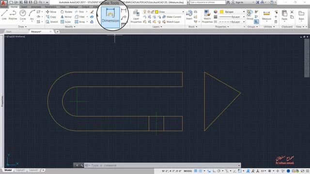Open the Home ribbon tab
The height and width of the screenshot is (174, 310).
(x=14, y=7)
